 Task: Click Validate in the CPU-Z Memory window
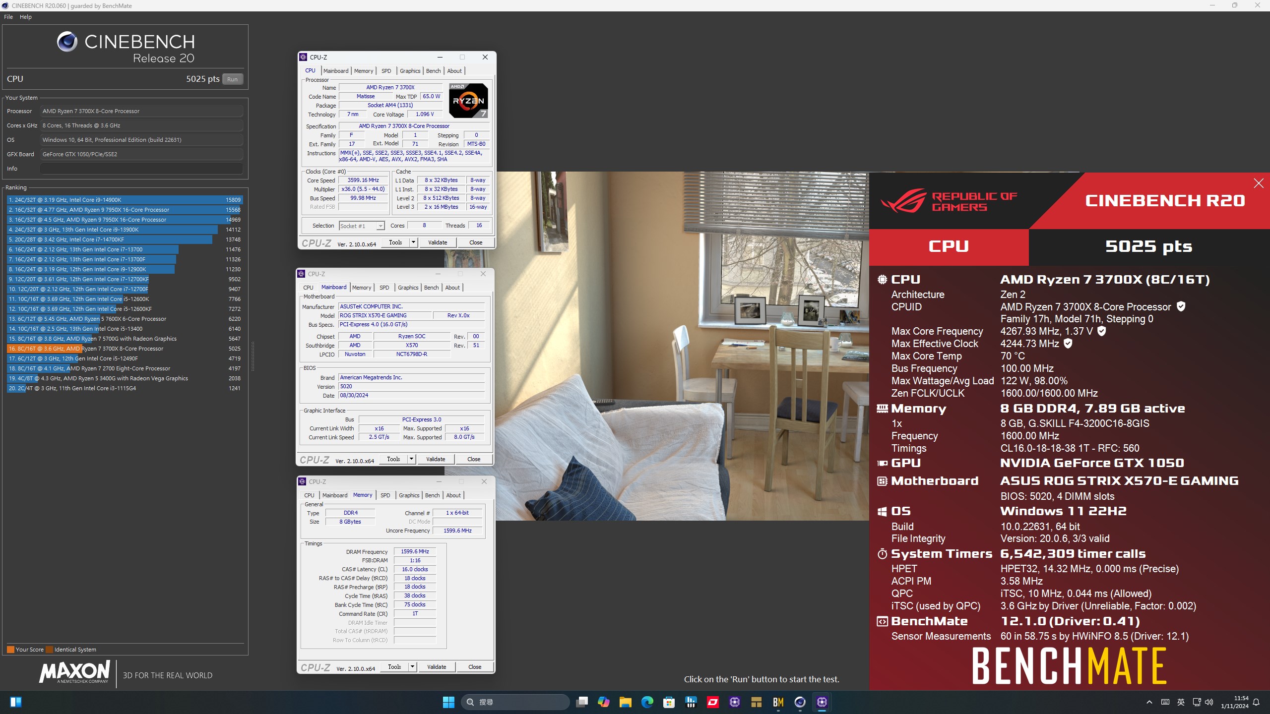click(x=437, y=667)
